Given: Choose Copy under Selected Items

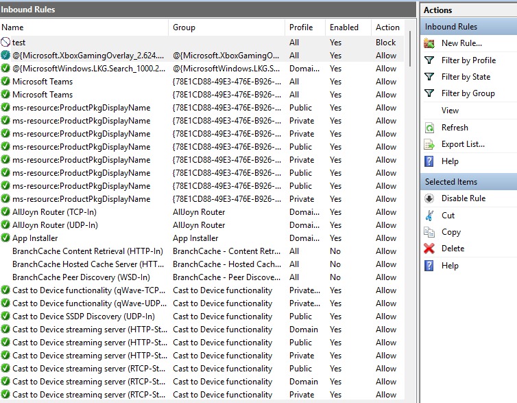Looking at the screenshot, I should [450, 232].
